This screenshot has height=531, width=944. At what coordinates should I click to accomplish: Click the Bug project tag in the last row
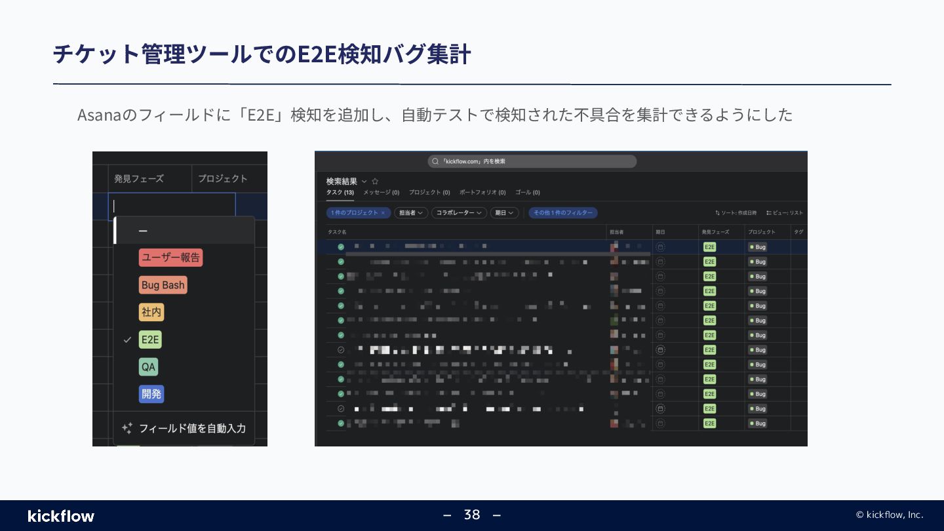758,423
